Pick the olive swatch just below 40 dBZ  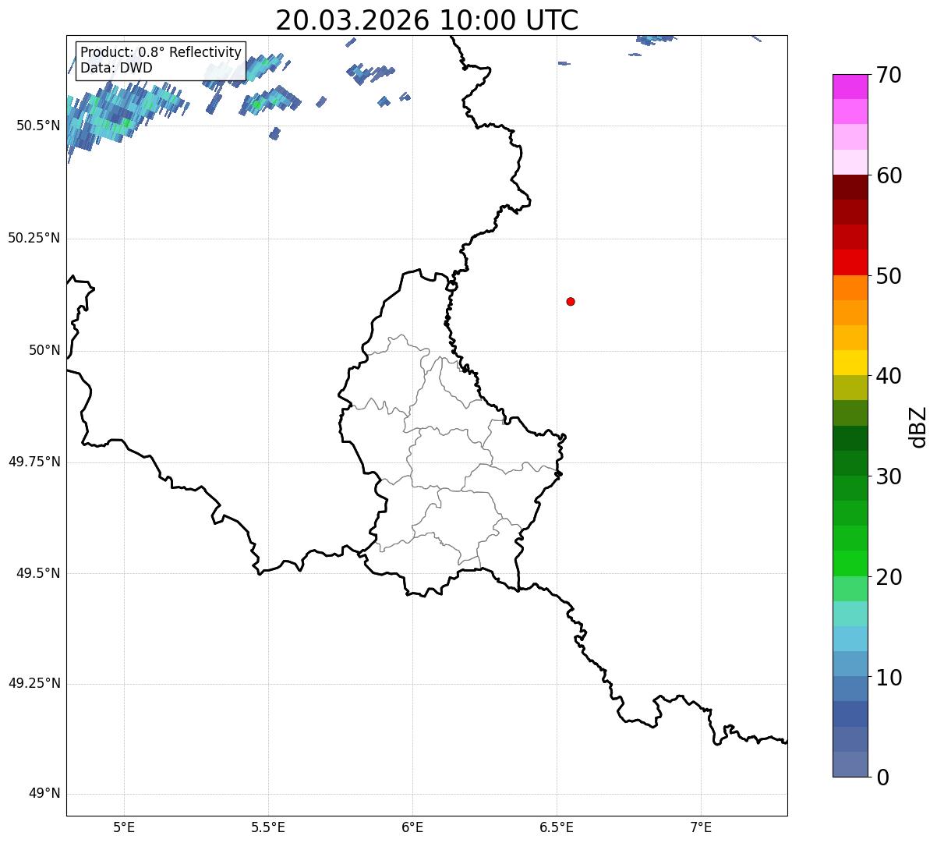click(850, 388)
